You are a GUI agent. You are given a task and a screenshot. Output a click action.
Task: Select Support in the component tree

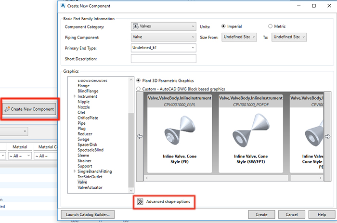point(85,166)
